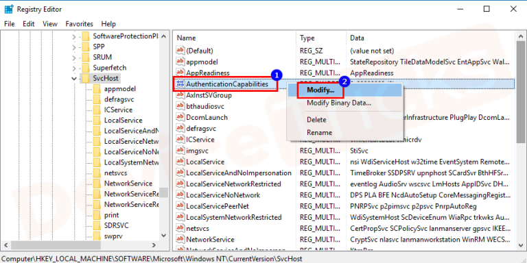Open the Favorites menu
527x263 pixels.
point(80,24)
